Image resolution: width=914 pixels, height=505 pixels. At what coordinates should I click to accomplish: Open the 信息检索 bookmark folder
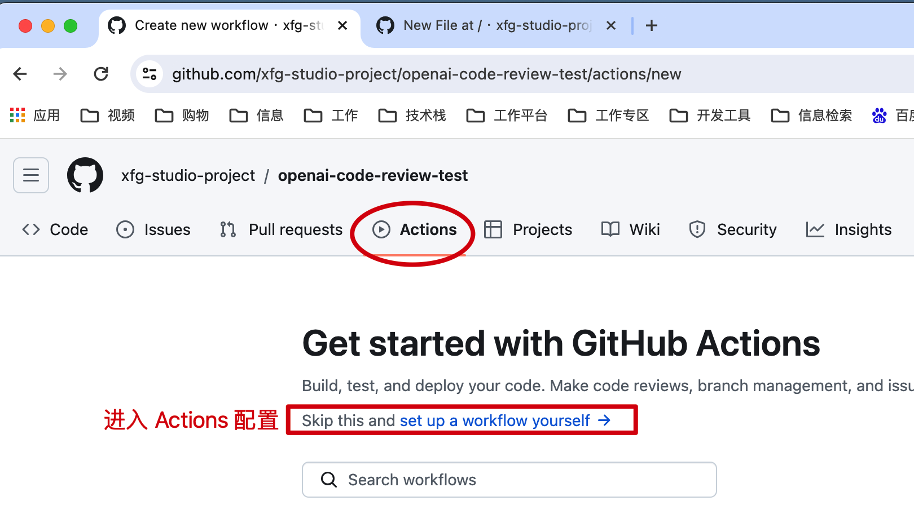coord(811,116)
